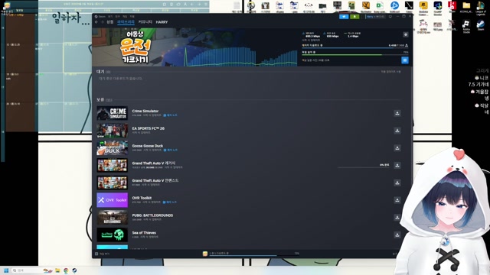
Task: Select the "Crime Simulator" title text
Action: 145,111
